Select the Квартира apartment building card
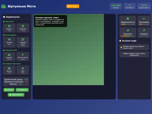152x114 pixels. coord(23,28)
